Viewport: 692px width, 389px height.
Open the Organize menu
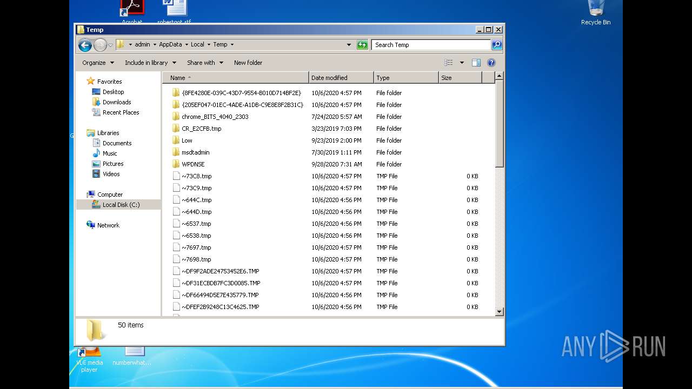pos(98,63)
